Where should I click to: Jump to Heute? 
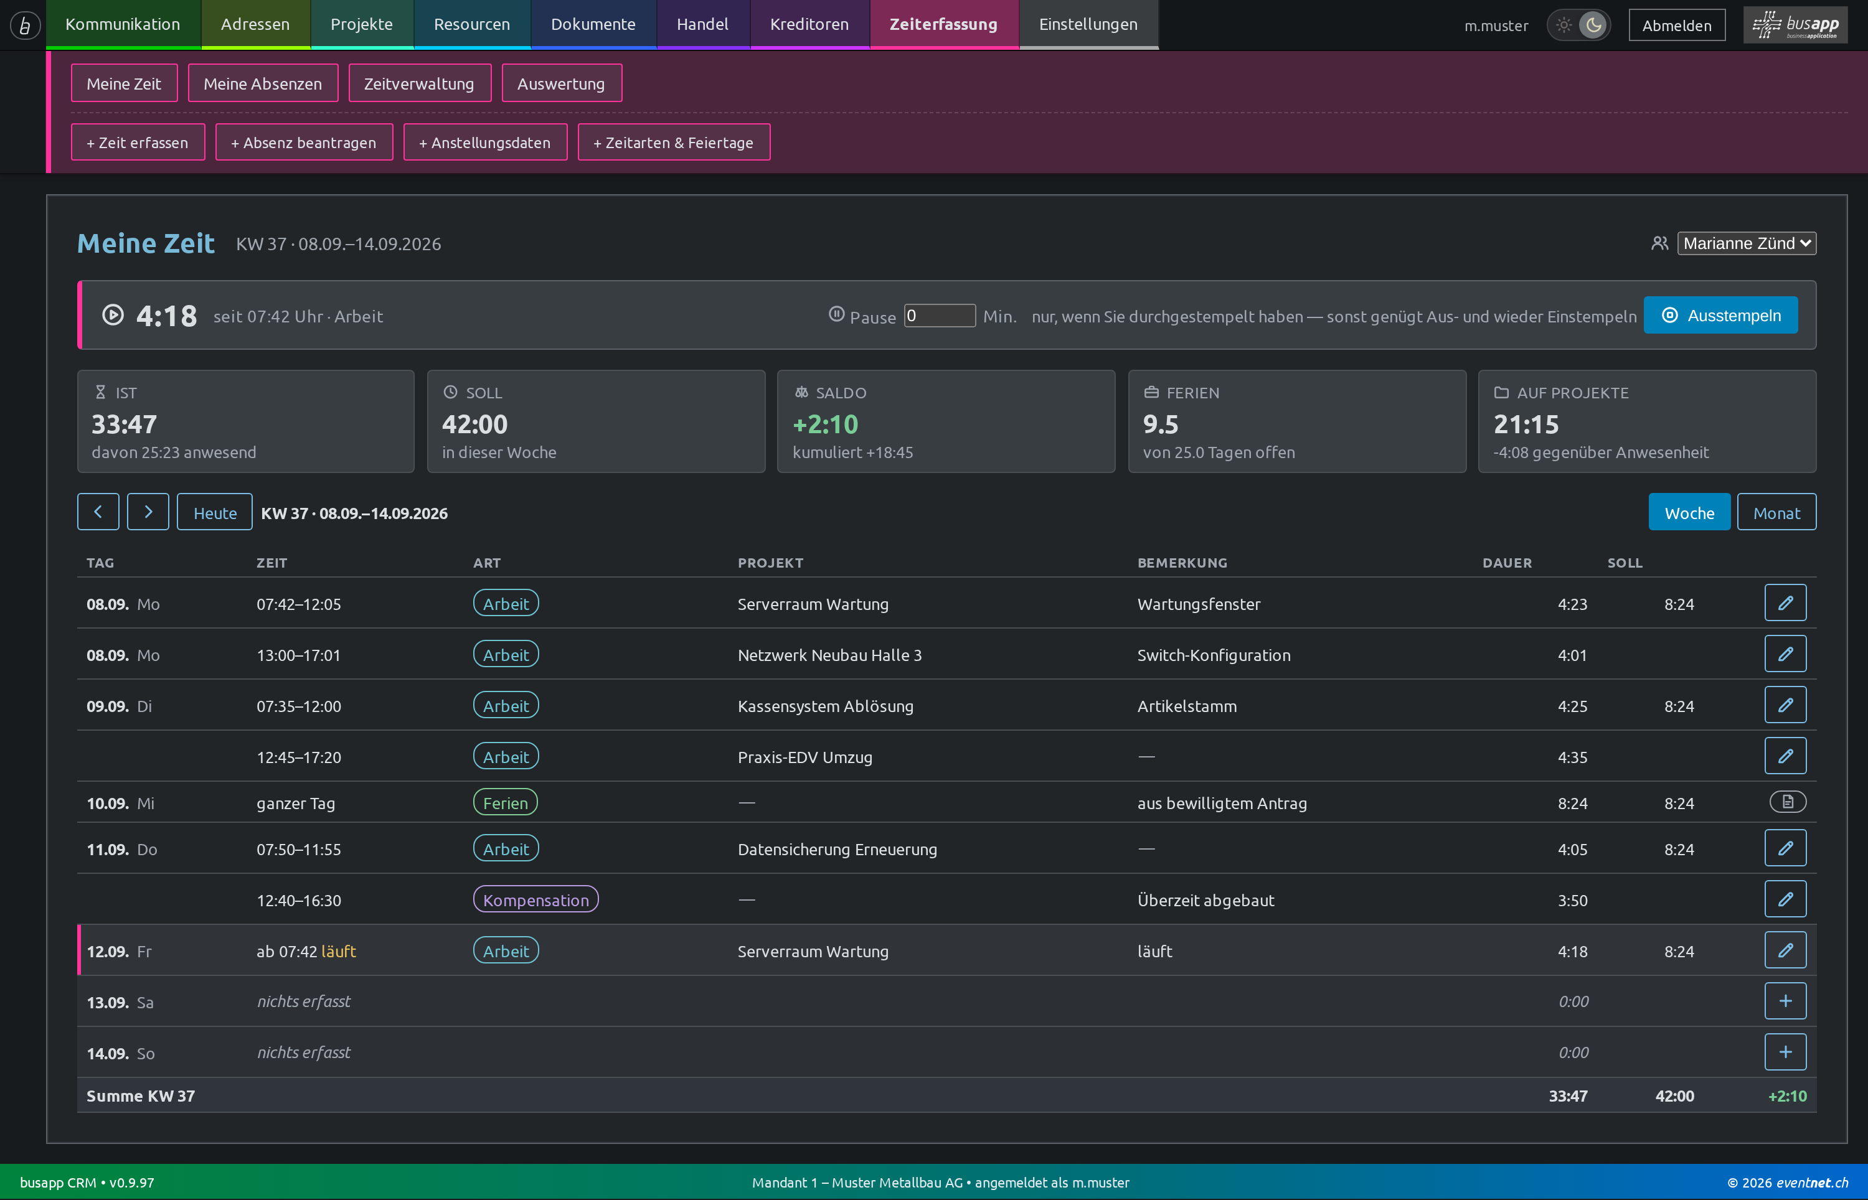pos(214,512)
